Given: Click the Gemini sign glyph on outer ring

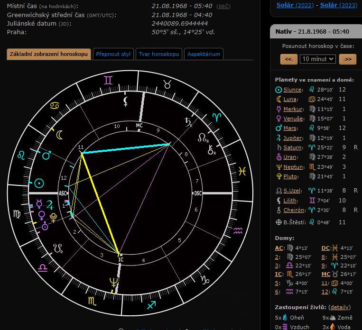Looking at the screenshot, I should tap(108, 80).
